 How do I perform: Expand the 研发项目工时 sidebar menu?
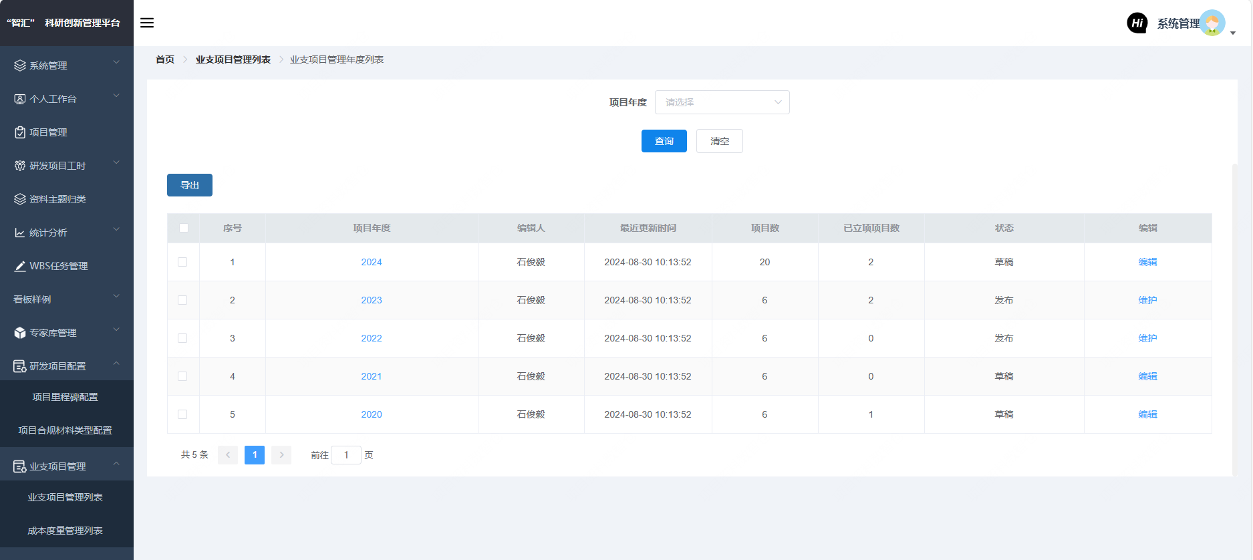67,165
